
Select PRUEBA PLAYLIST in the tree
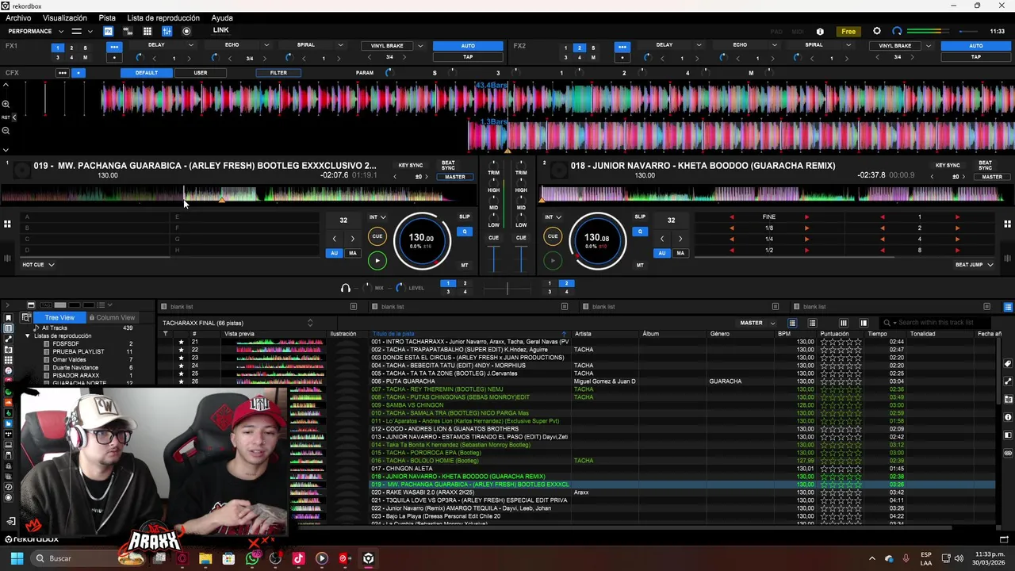tap(79, 351)
